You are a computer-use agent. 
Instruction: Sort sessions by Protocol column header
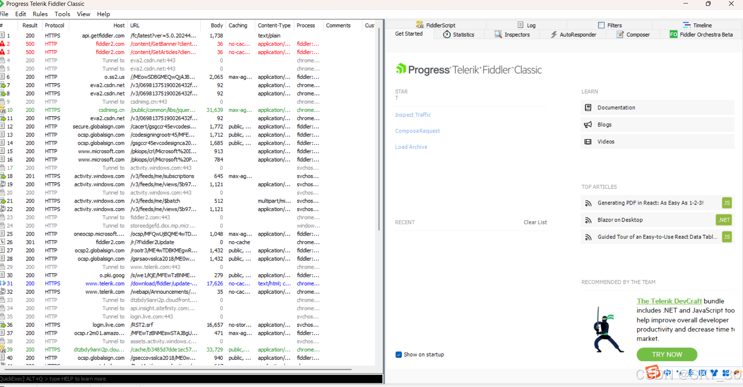point(55,25)
